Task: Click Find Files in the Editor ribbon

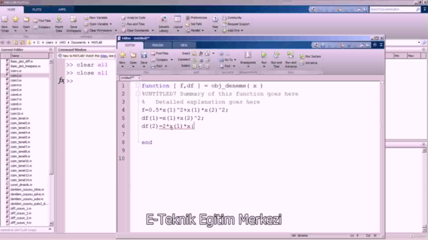Action: click(160, 53)
